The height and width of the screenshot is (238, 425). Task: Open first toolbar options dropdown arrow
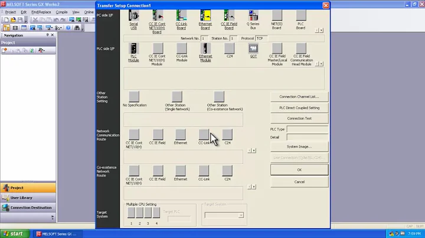pos(26,20)
